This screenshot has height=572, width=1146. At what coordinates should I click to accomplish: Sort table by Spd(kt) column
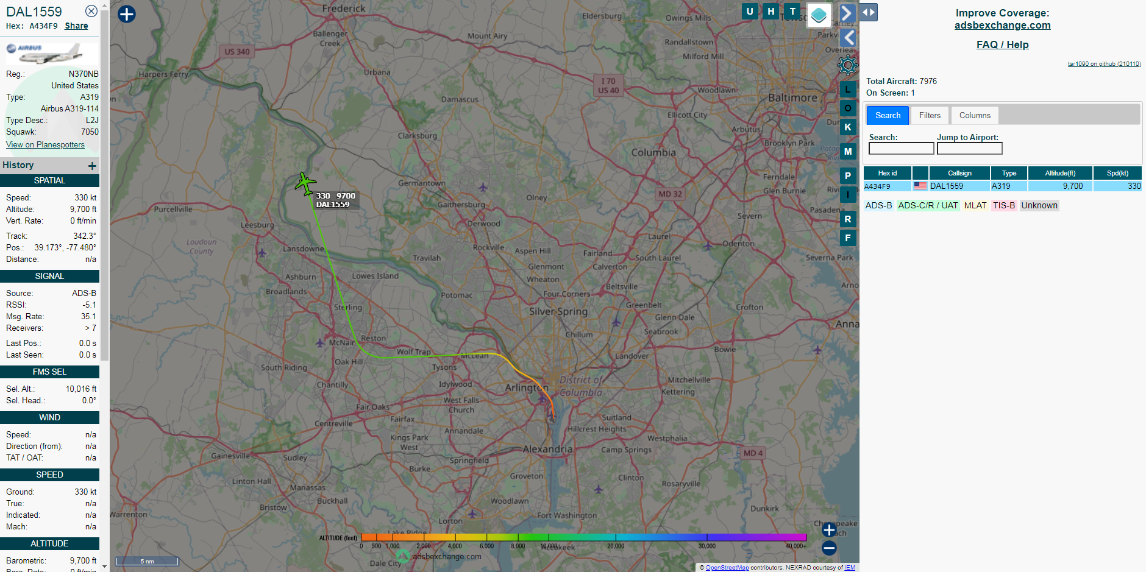click(1117, 173)
